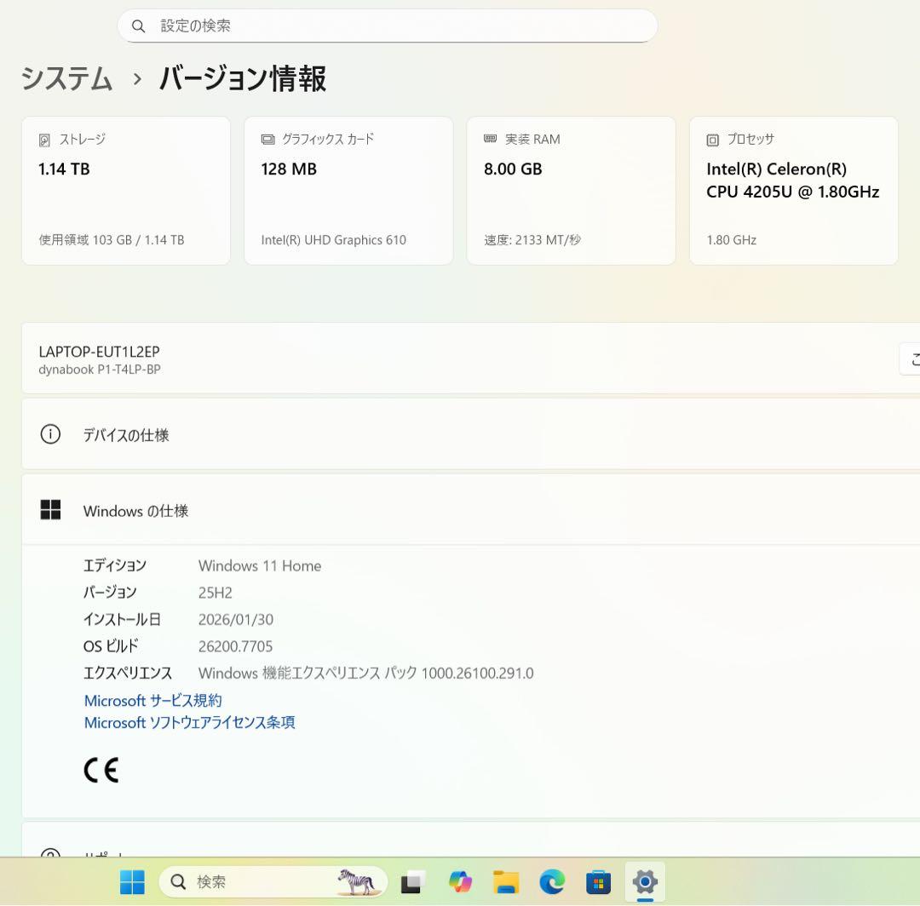Open the Microsoft Store from the taskbar
Screen dimensions: 920x906
tap(598, 882)
